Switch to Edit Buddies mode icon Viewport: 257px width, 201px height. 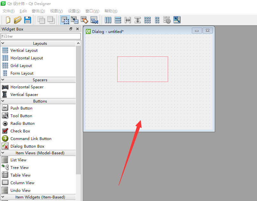pos(85,20)
